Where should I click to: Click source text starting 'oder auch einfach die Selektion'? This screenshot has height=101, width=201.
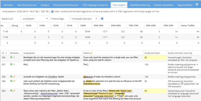tap(49, 82)
